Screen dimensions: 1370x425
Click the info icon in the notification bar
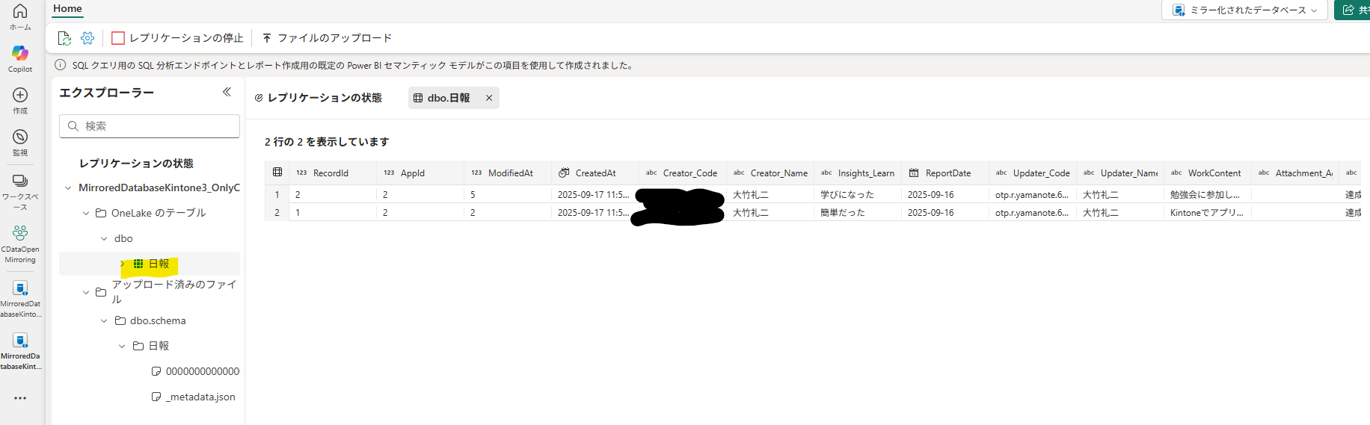tap(61, 65)
